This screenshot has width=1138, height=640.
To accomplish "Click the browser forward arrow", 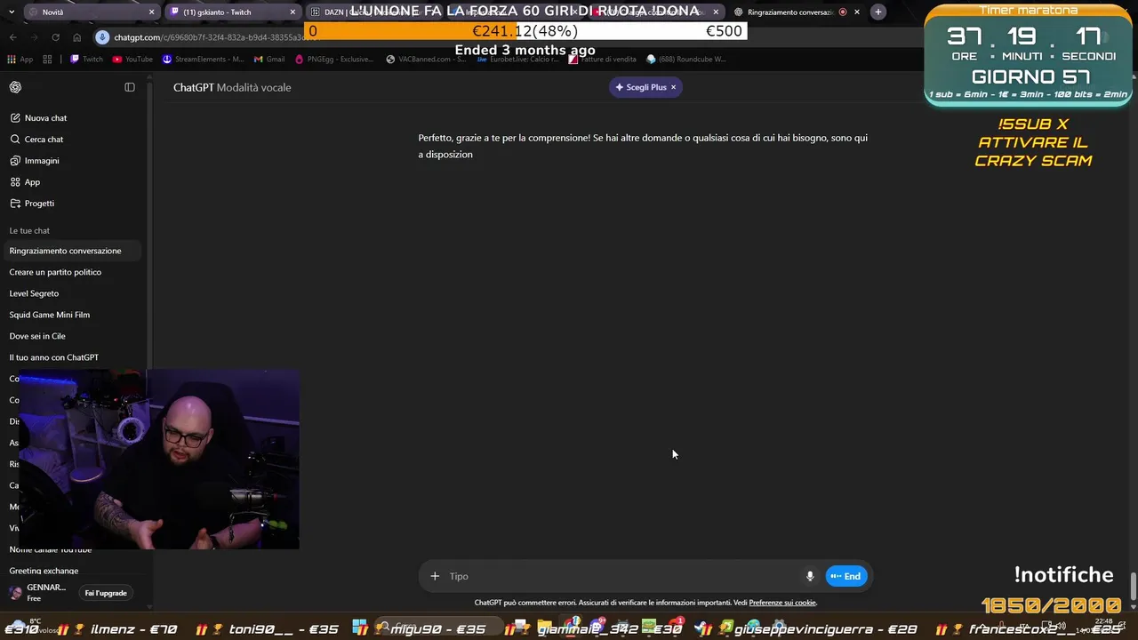I will click(34, 37).
